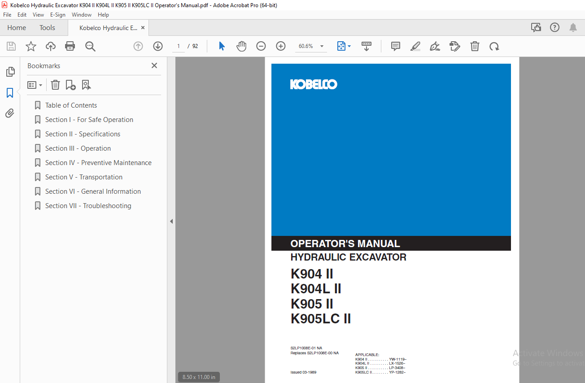
Task: Toggle the Bookmarks panel sidebar icon
Action: click(10, 93)
